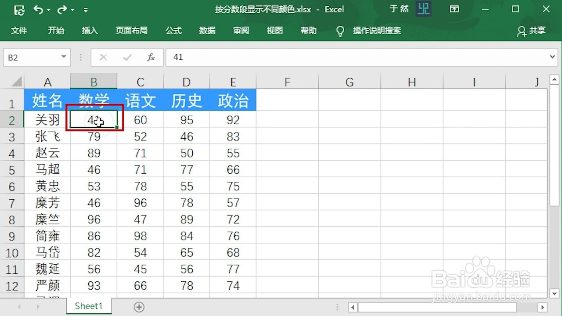Open the Tell Me search lightbulb icon
The width and height of the screenshot is (562, 316).
tap(340, 31)
